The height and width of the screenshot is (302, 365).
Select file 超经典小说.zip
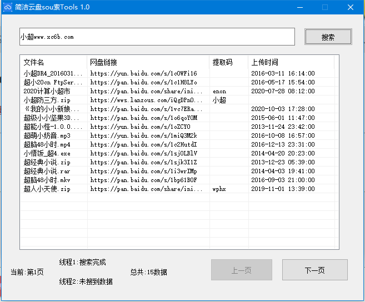pos(47,162)
